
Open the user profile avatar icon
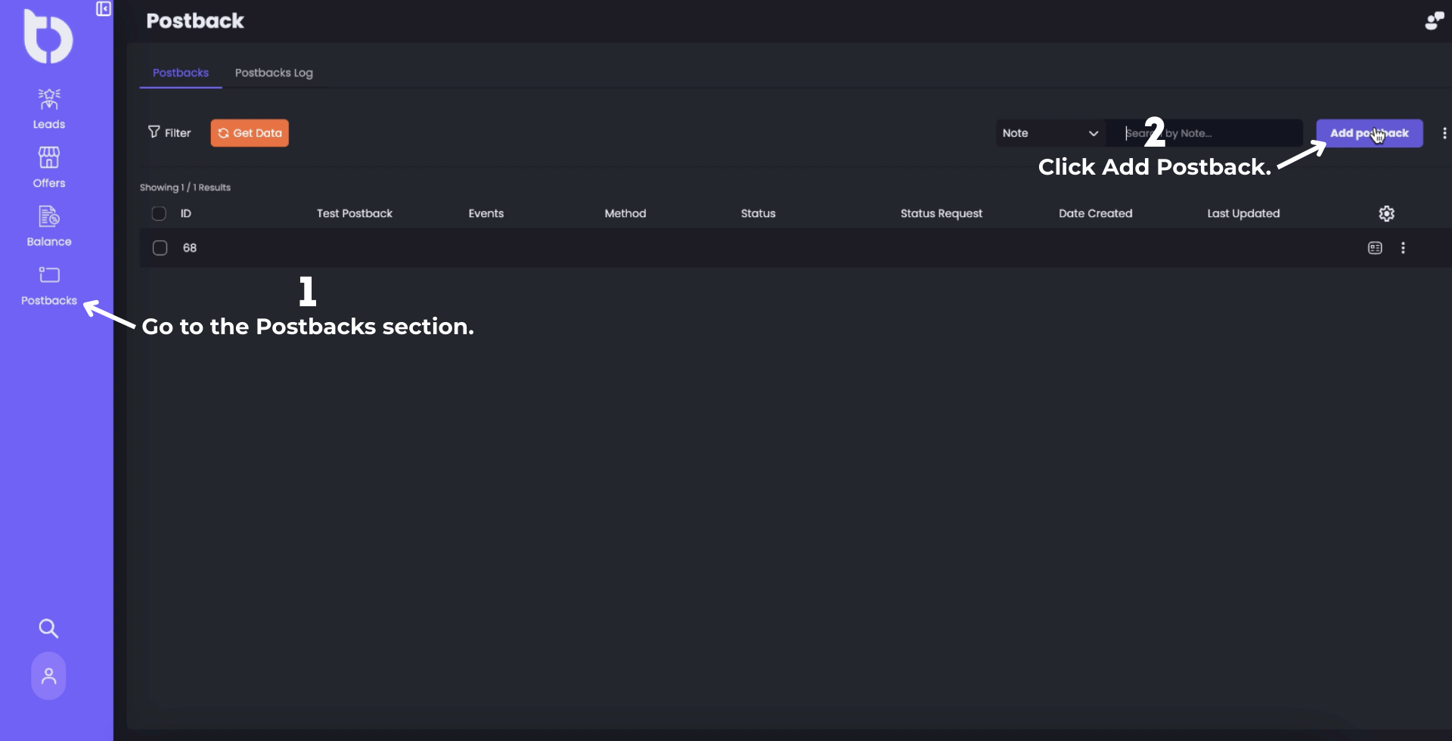[x=48, y=676]
